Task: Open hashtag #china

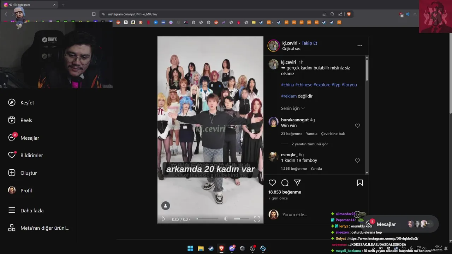Action: 287,85
